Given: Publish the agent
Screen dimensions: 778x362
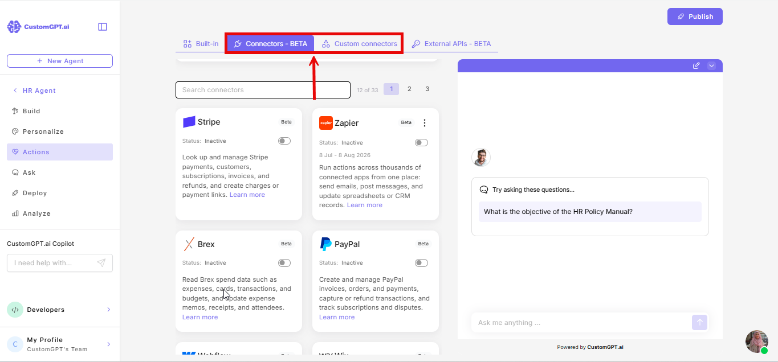Looking at the screenshot, I should click(695, 17).
